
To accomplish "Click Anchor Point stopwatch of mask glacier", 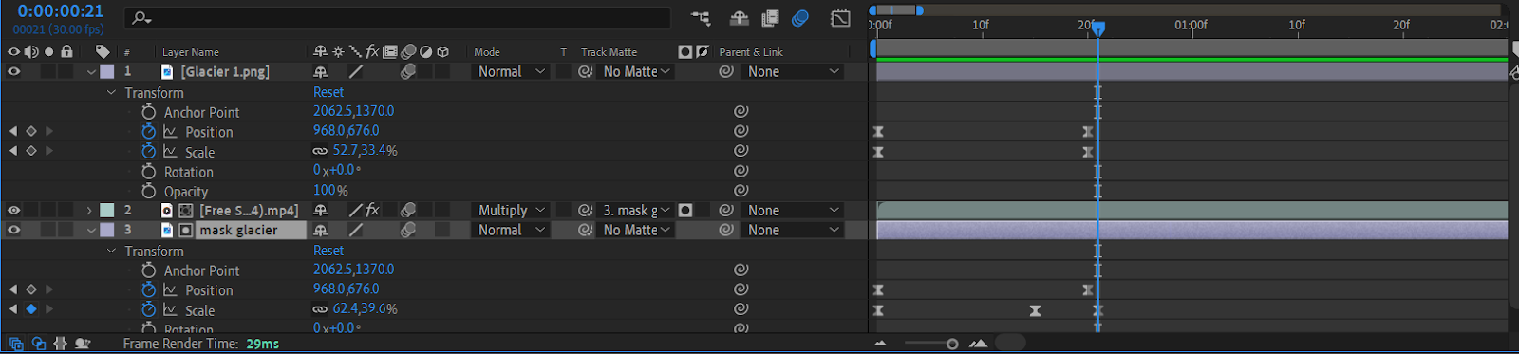I will tap(149, 270).
